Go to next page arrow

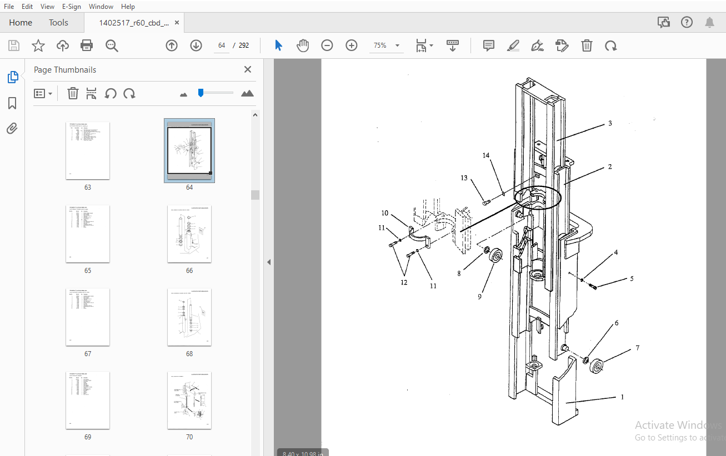coord(196,45)
